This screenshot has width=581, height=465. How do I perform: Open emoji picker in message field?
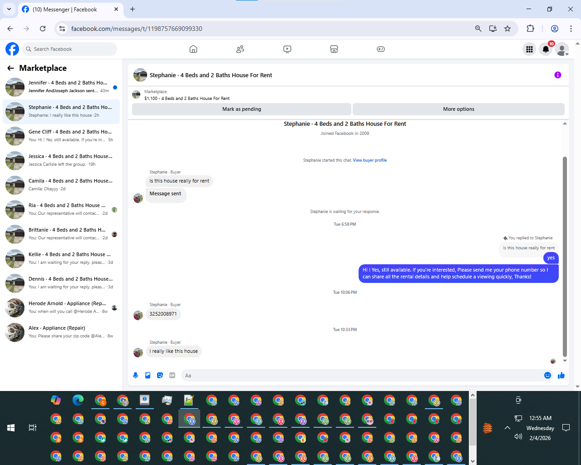[547, 375]
